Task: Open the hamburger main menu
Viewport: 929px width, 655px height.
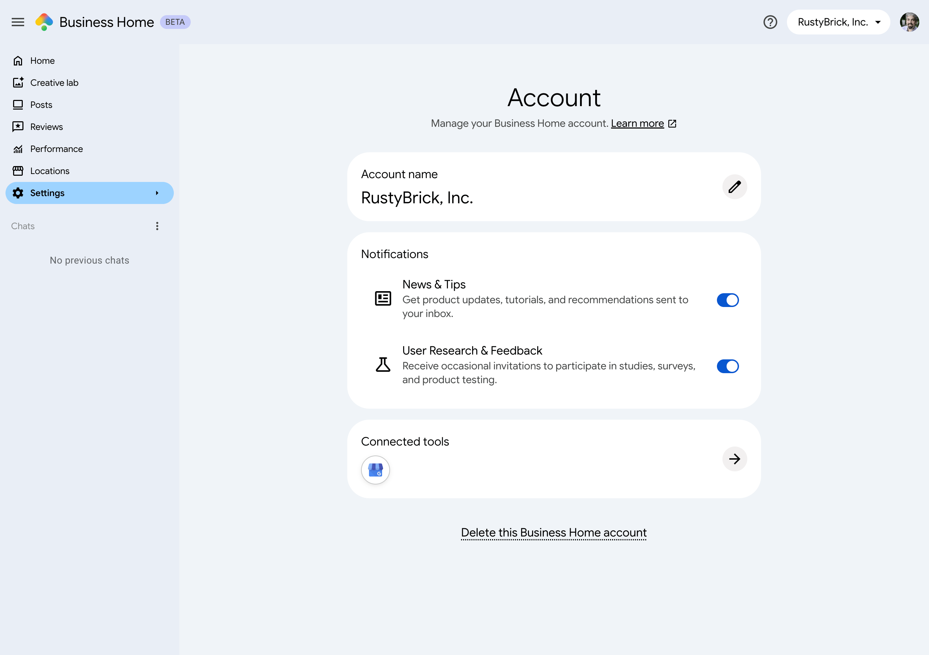Action: [18, 22]
